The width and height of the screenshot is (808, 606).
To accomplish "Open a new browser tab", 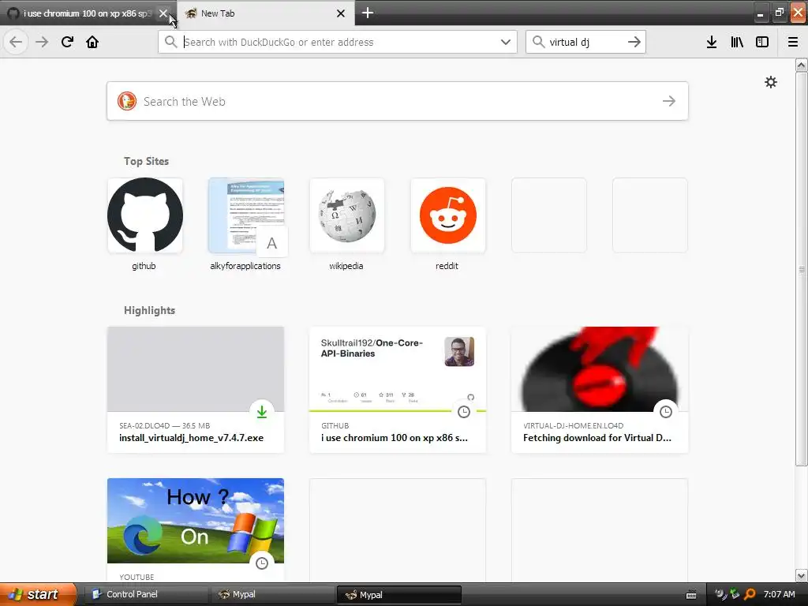I will (x=368, y=13).
